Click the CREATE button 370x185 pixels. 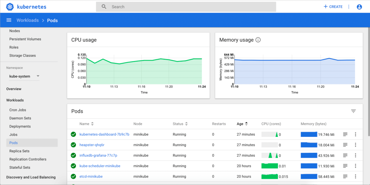pyautogui.click(x=333, y=7)
